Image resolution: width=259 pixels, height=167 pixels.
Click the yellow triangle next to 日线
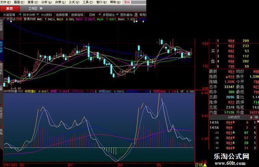[x=205, y=165]
